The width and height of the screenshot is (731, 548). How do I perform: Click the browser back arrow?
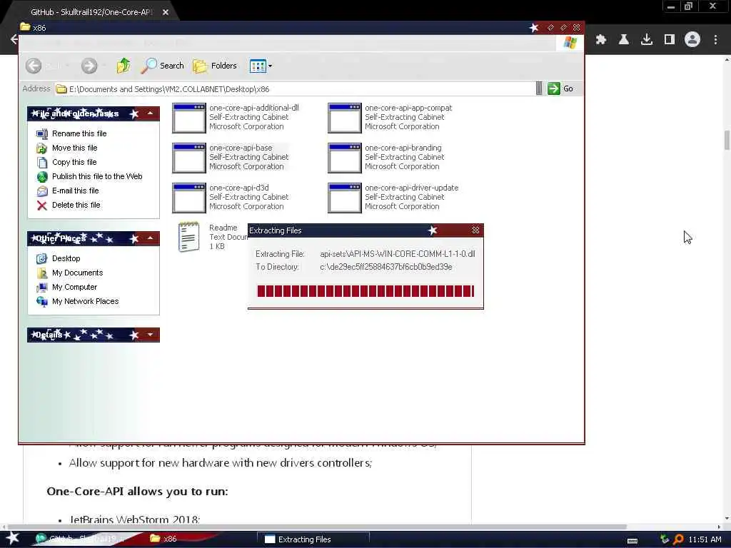tap(14, 39)
